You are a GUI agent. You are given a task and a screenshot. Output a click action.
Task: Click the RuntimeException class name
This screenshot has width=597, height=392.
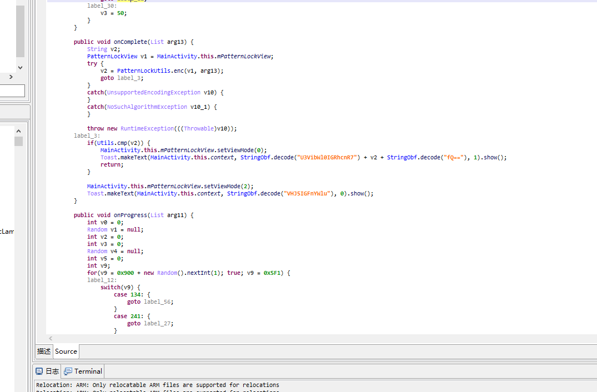click(x=147, y=129)
